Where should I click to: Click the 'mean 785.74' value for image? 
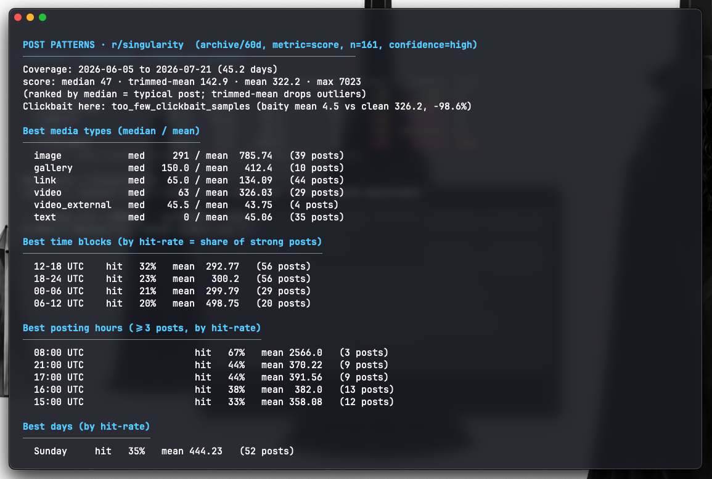[239, 156]
